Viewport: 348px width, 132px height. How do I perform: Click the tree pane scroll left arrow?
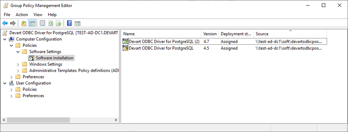coord(3,120)
